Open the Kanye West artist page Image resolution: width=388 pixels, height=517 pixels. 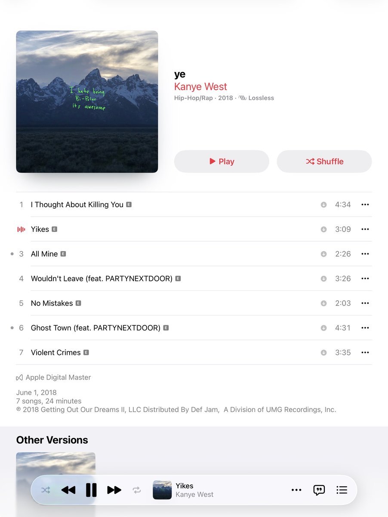tap(200, 87)
